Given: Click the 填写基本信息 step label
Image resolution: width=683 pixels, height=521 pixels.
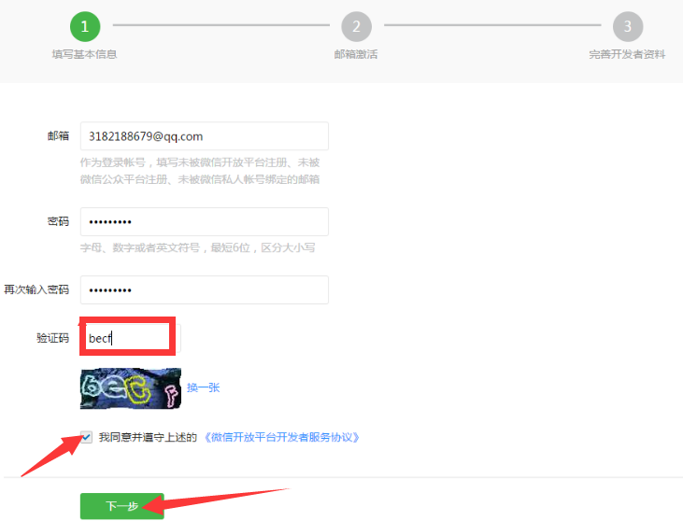Looking at the screenshot, I should 84,54.
